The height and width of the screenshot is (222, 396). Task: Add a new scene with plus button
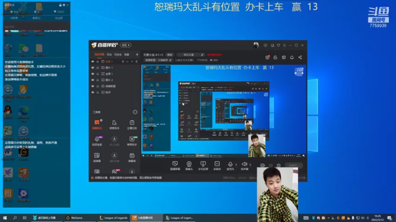tap(137, 54)
